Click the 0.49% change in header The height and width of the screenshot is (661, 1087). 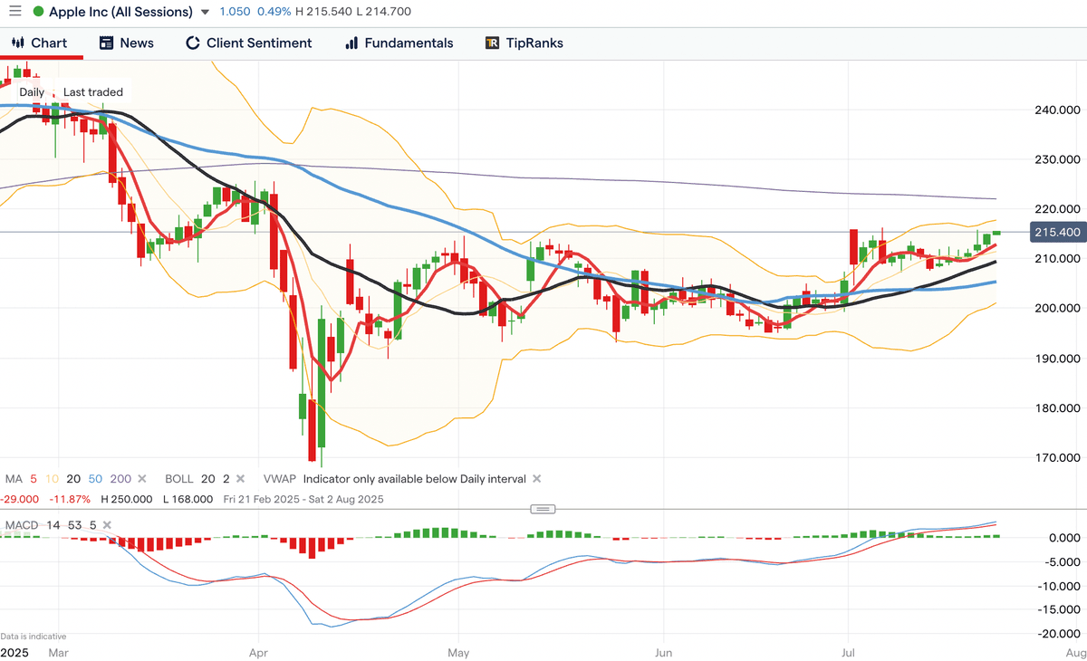(273, 12)
